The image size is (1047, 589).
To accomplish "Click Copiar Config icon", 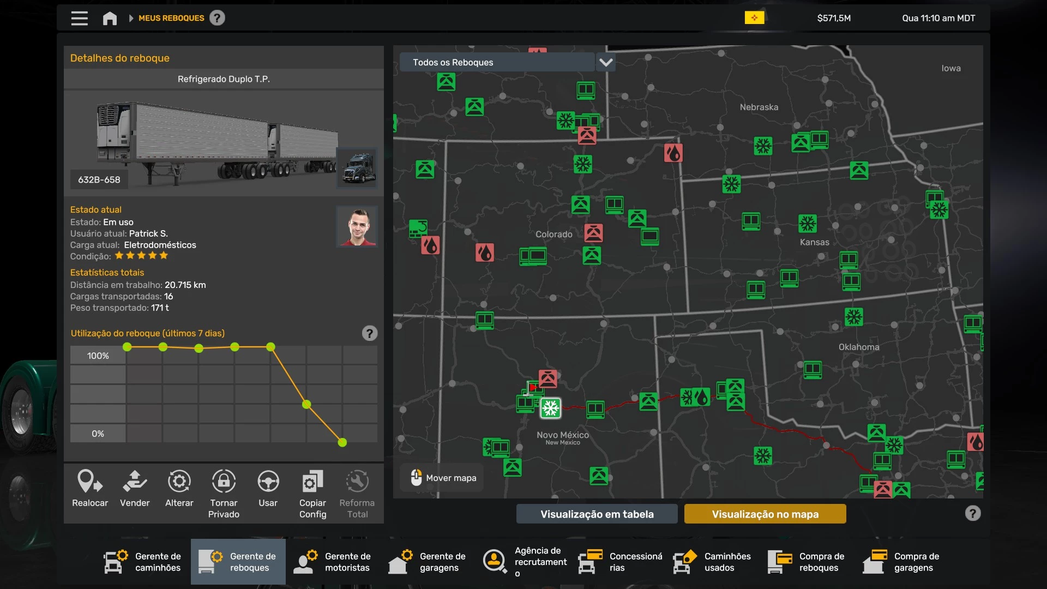I will pyautogui.click(x=312, y=482).
